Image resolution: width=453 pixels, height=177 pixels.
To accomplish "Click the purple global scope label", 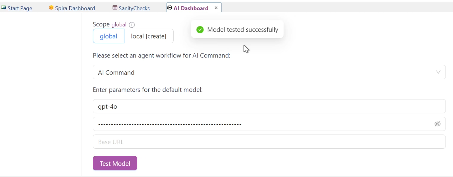I will click(119, 24).
